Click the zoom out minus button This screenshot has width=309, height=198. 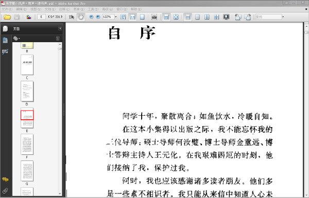[91, 17]
